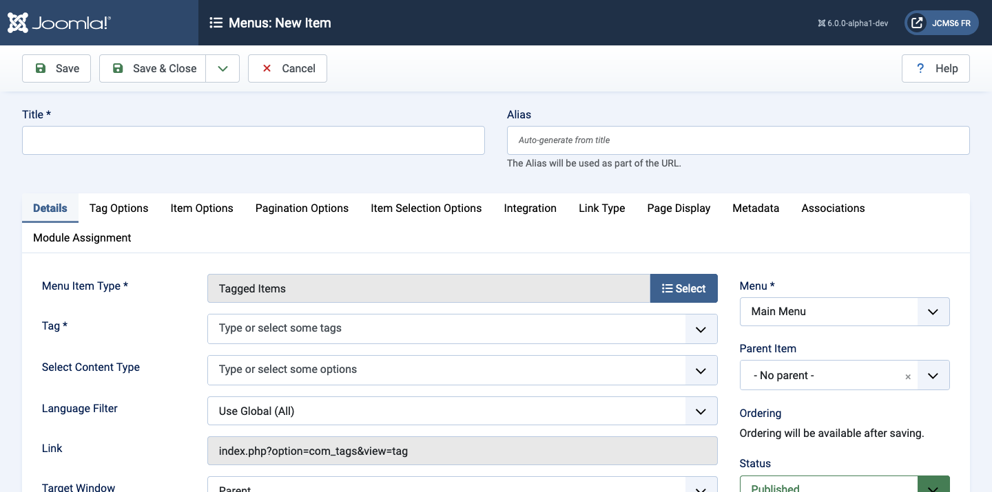This screenshot has height=492, width=992.
Task: Open the Pagination Options tab
Action: click(302, 208)
